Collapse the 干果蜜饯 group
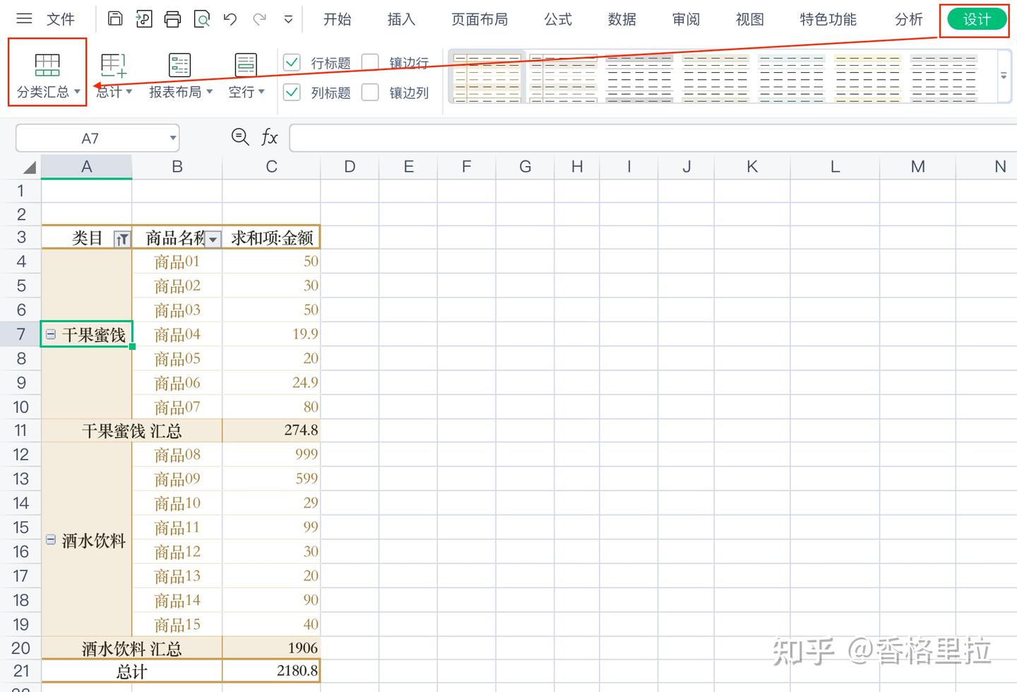 click(51, 334)
